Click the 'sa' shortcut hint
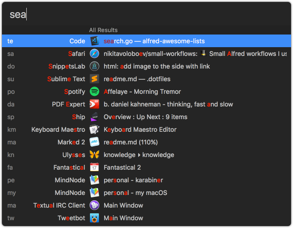293x228 pixels. pyautogui.click(x=11, y=54)
